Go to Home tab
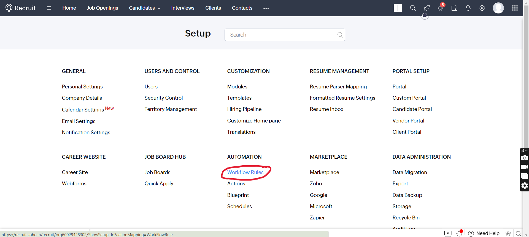 coord(69,8)
